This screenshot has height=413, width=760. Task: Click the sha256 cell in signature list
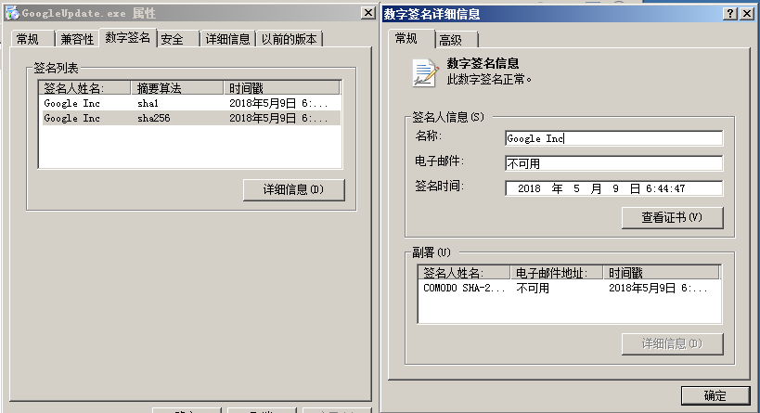(154, 118)
